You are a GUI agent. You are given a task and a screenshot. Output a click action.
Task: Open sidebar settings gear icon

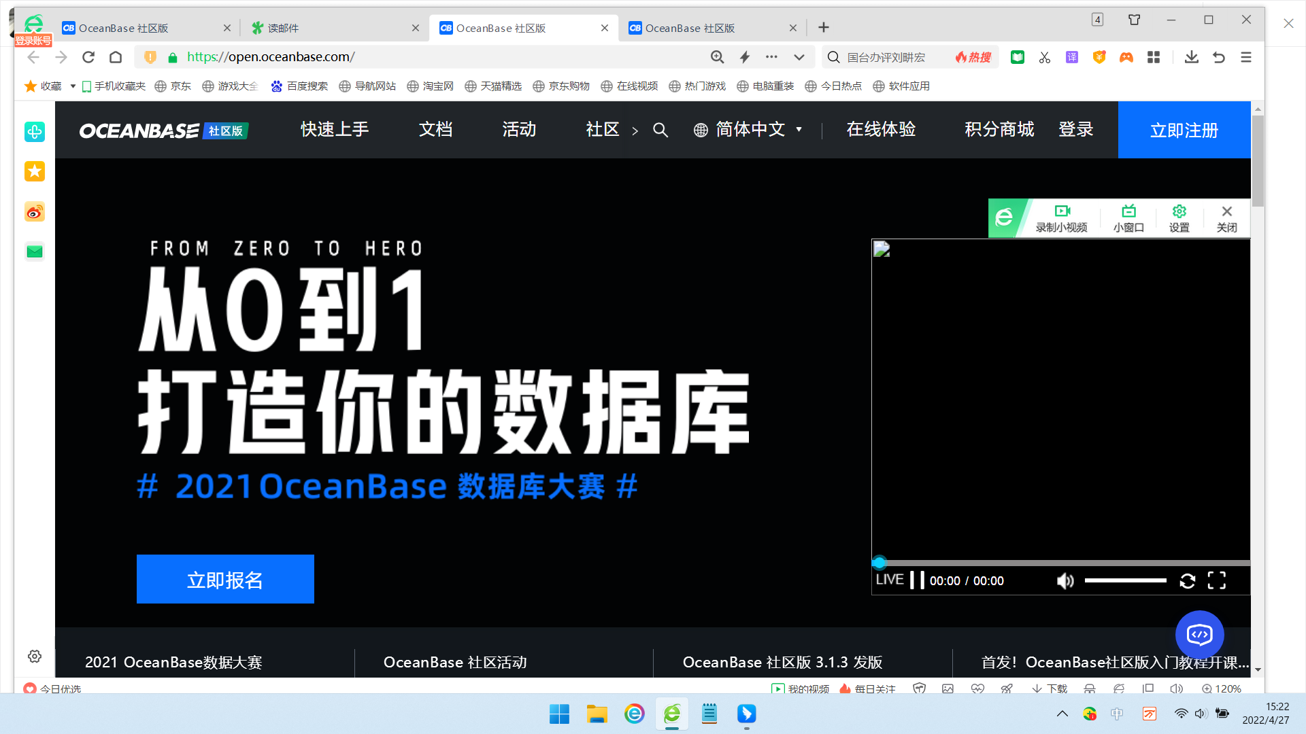click(35, 656)
